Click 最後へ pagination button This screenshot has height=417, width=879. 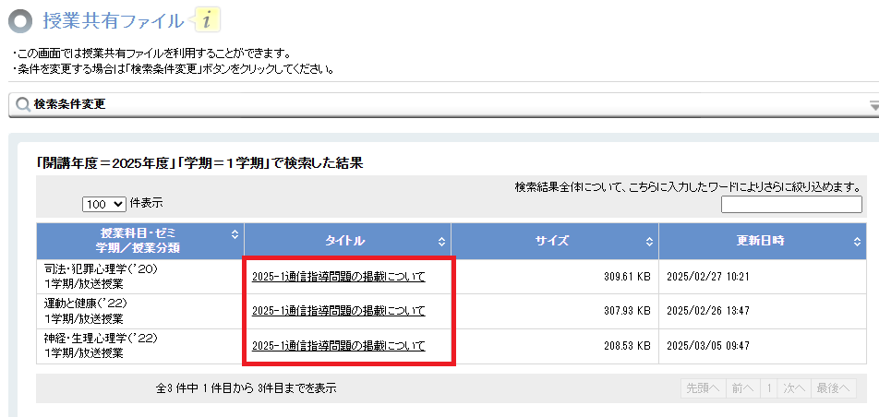tap(834, 387)
